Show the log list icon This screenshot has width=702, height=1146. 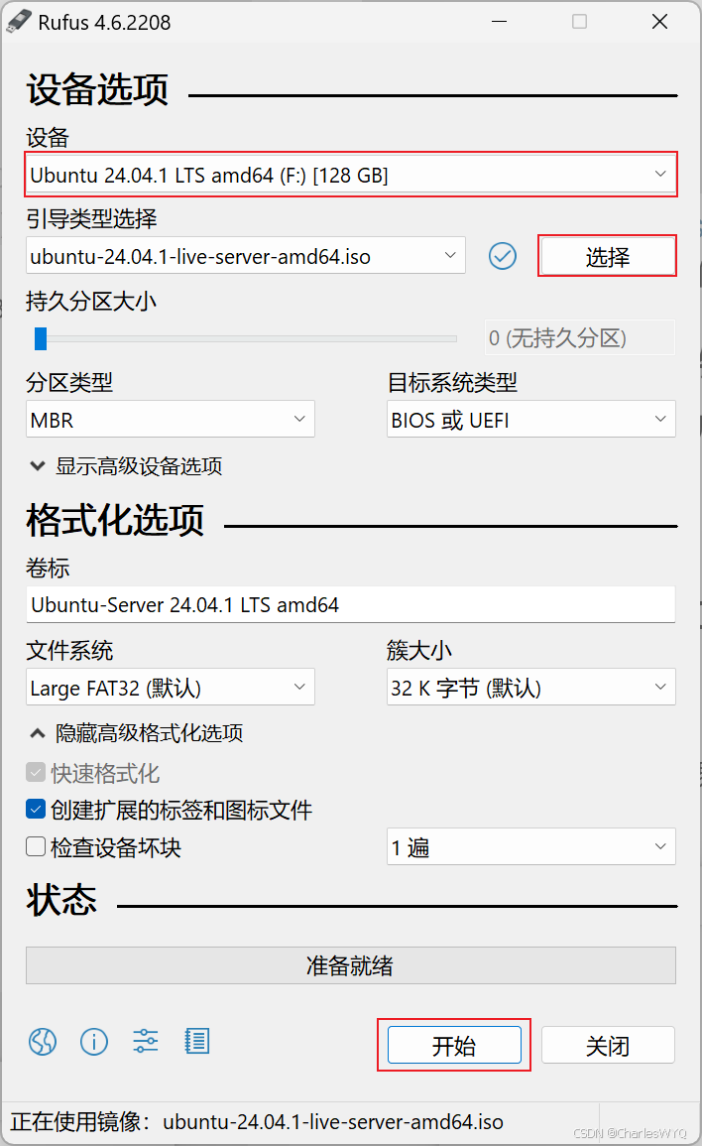point(197,1041)
